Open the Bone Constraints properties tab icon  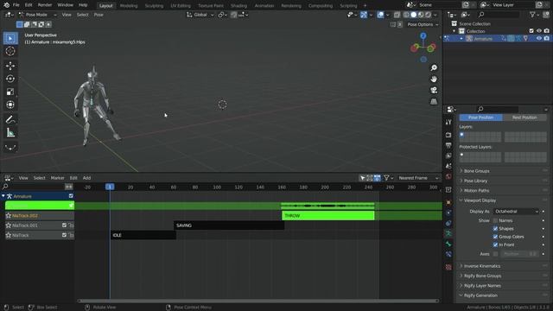(448, 254)
